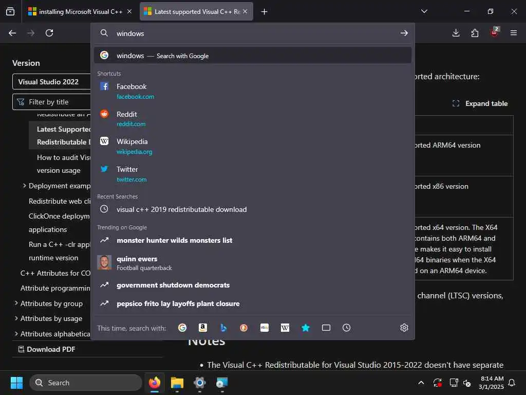The height and width of the screenshot is (395, 526).
Task: Expand the Deployment examples tree node
Action: [x=24, y=185]
